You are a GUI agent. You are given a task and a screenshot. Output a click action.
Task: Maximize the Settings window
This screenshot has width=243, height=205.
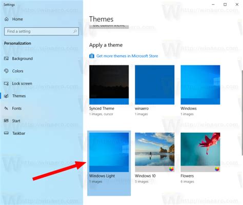click(x=225, y=5)
